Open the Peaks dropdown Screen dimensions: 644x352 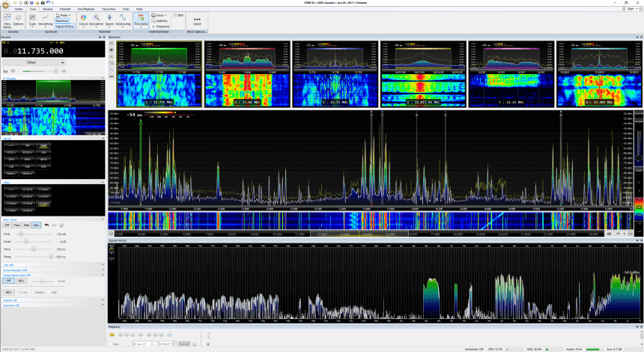click(63, 15)
